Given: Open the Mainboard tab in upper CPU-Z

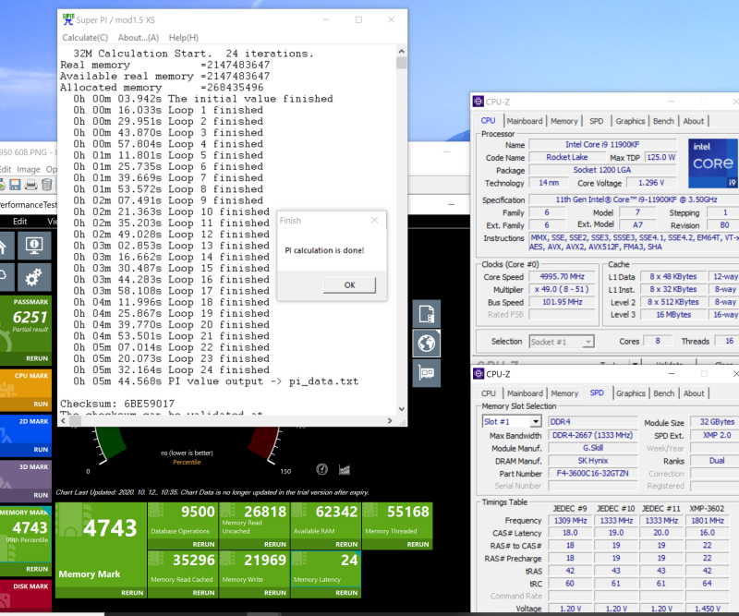Looking at the screenshot, I should pos(525,121).
